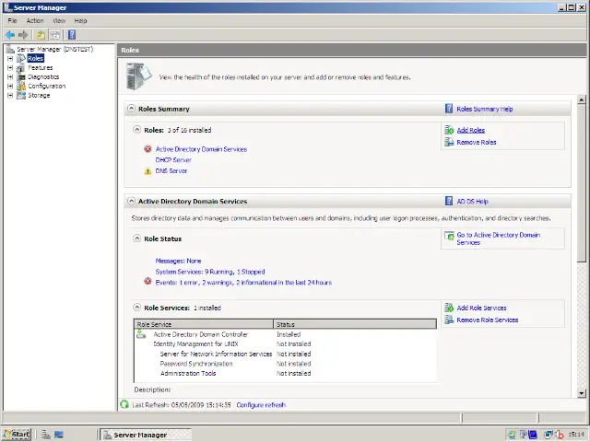Image resolution: width=590 pixels, height=442 pixels.
Task: Click the Configure refresh link
Action: click(x=261, y=405)
